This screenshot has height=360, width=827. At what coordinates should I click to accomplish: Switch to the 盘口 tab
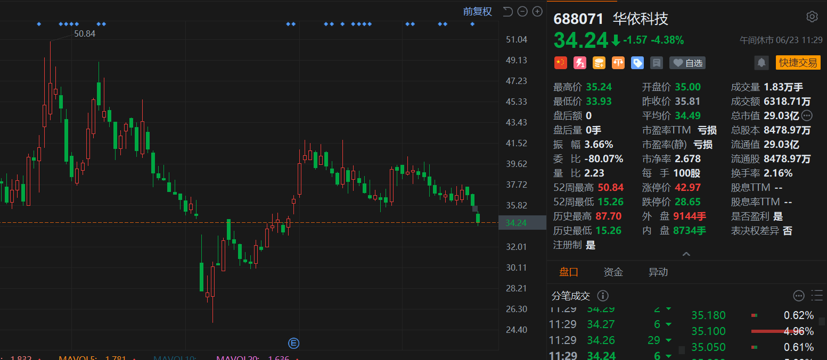tap(569, 272)
